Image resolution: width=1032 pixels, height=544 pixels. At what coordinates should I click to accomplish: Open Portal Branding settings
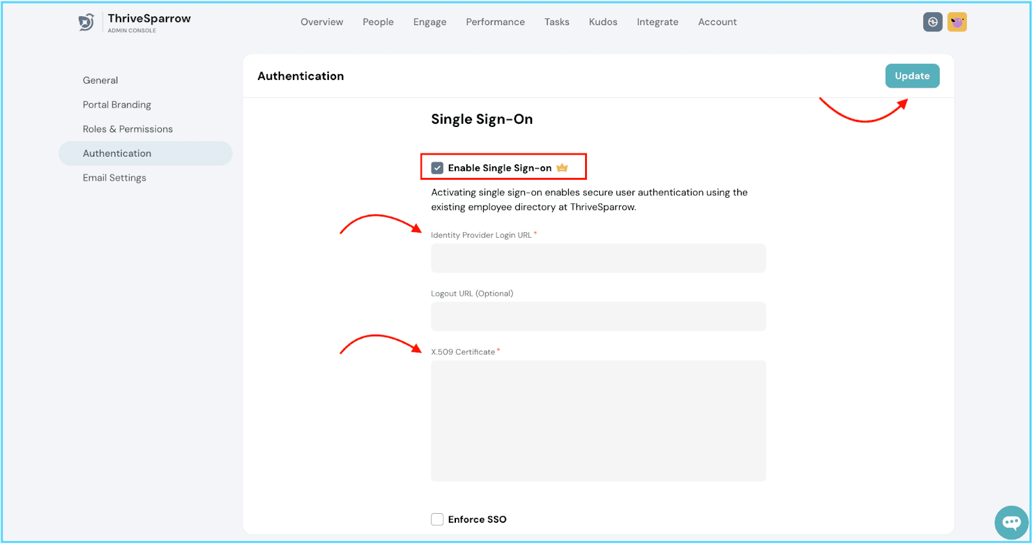117,105
